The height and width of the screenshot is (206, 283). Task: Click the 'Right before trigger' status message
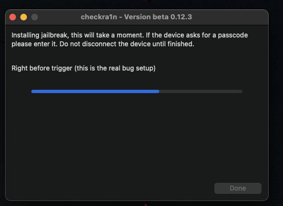42,68
